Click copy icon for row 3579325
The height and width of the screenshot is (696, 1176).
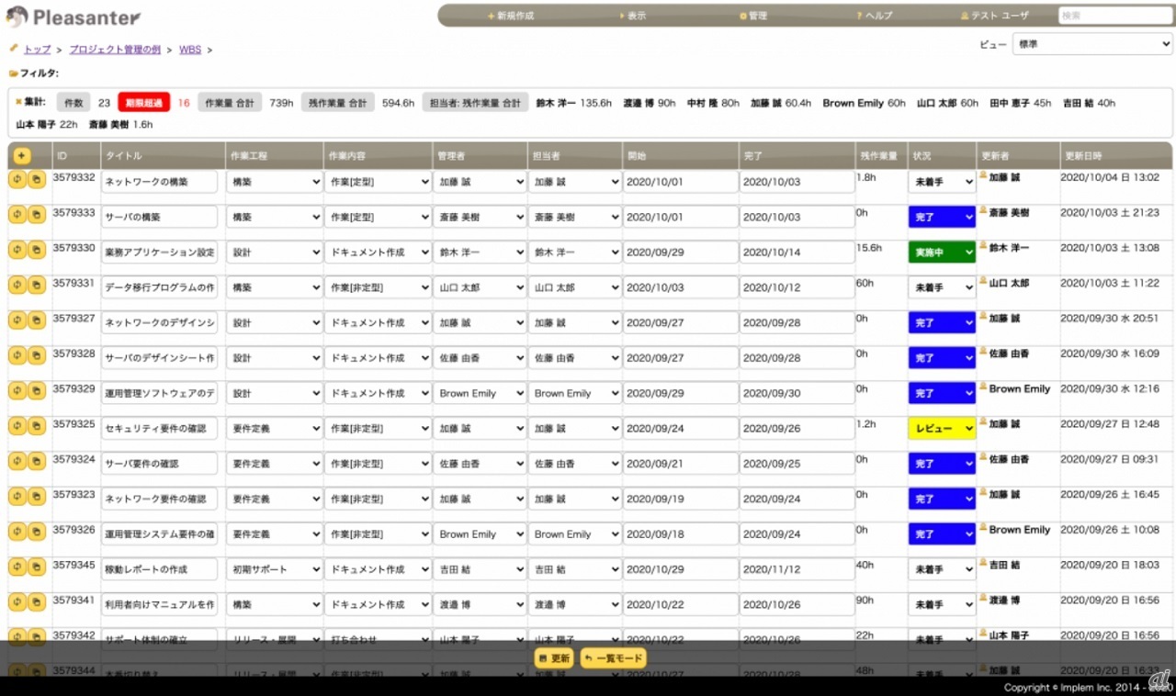36,425
